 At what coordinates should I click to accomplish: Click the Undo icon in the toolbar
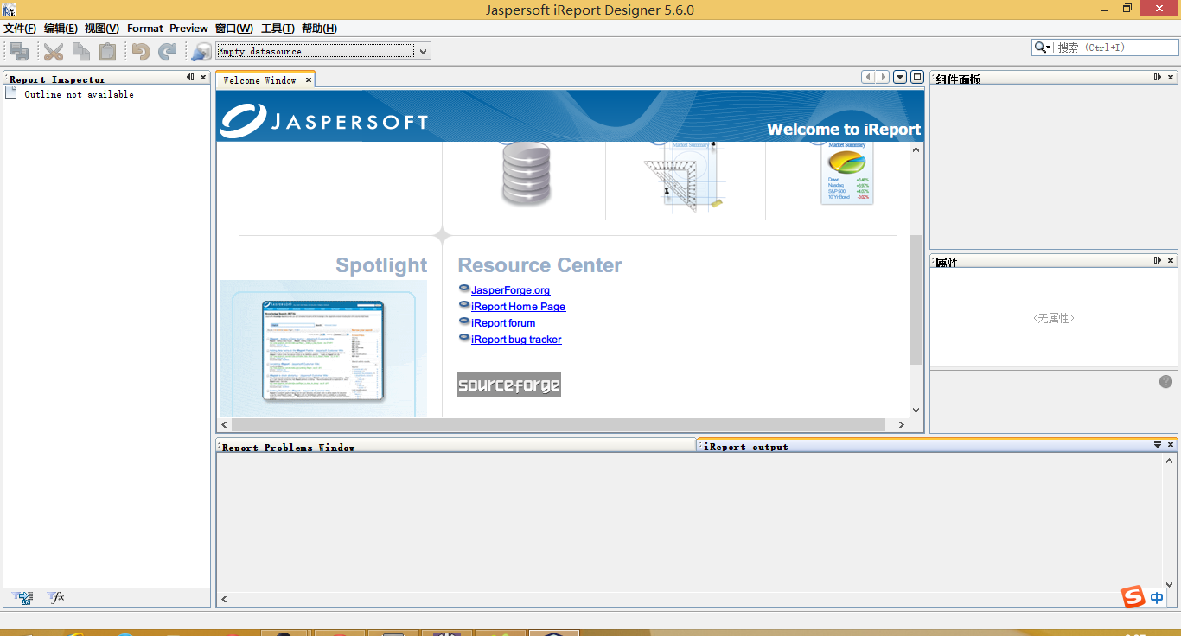tap(139, 52)
